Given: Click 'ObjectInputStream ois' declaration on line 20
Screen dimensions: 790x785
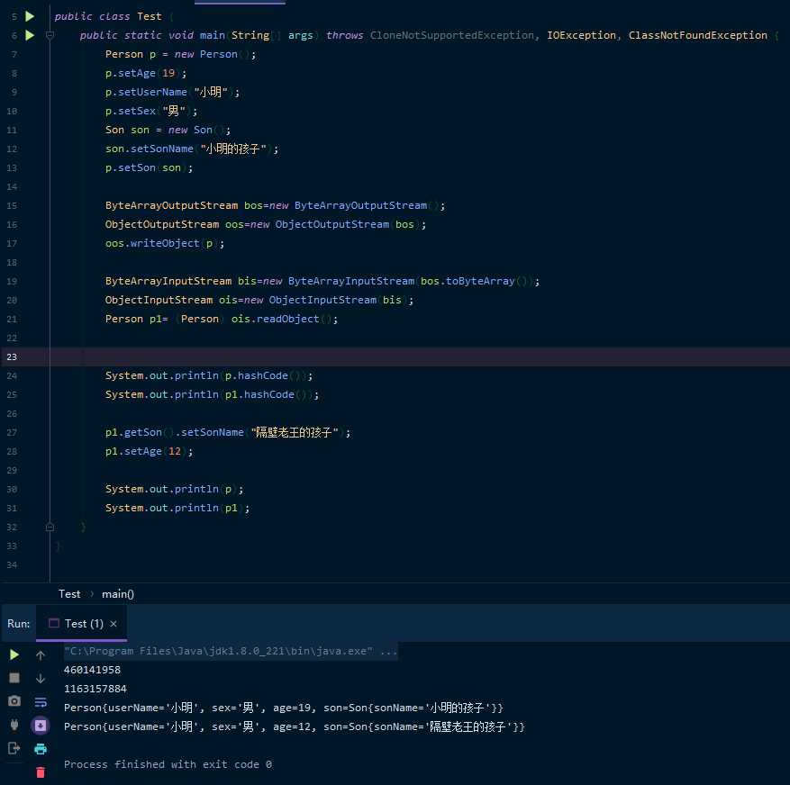Looking at the screenshot, I should [171, 300].
